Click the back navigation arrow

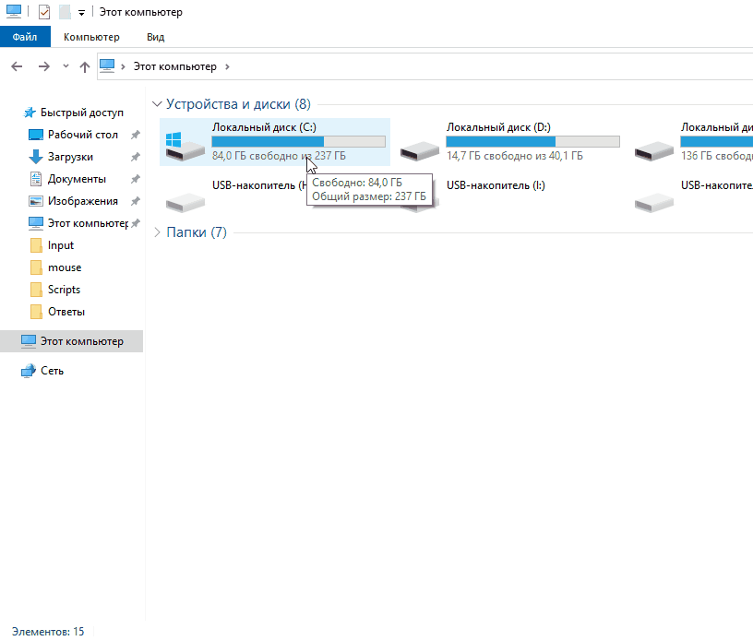[16, 66]
